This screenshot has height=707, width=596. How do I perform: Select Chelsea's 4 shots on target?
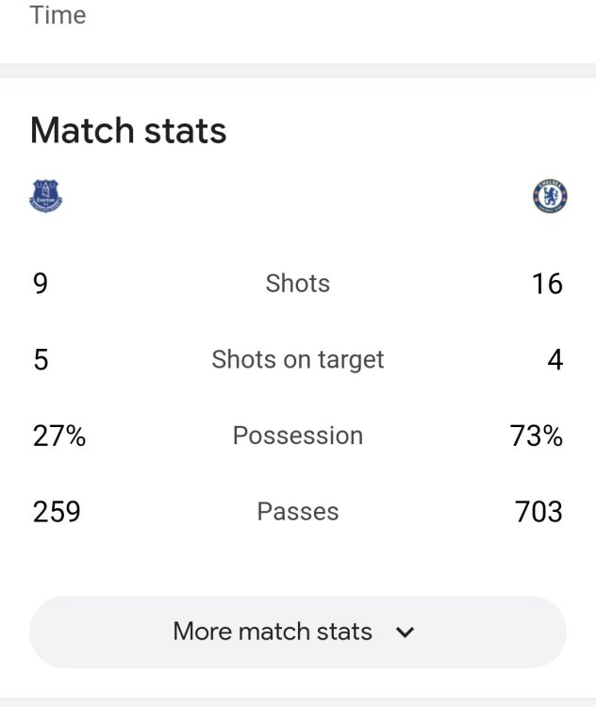pos(555,360)
